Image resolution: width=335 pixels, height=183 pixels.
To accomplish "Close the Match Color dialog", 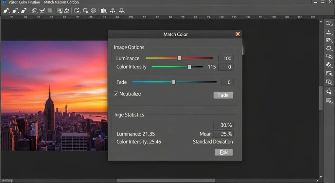I will (238, 34).
